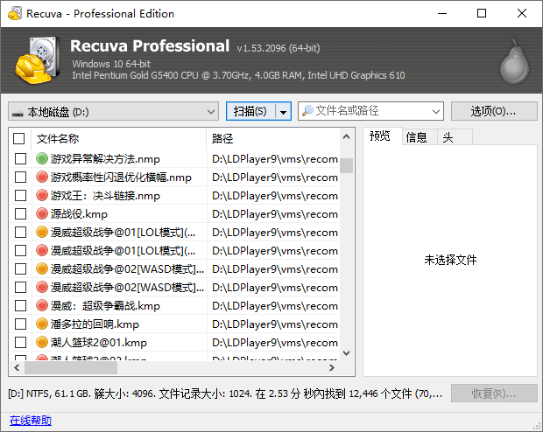The height and width of the screenshot is (432, 543).
Task: Select the file name 漫威：超级争霸战.kmp
Action: pos(105,306)
